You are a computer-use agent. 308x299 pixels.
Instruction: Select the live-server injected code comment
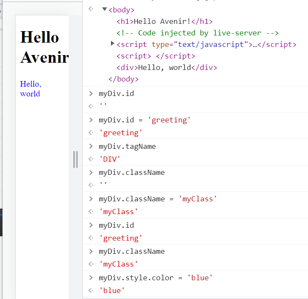[x=198, y=33]
